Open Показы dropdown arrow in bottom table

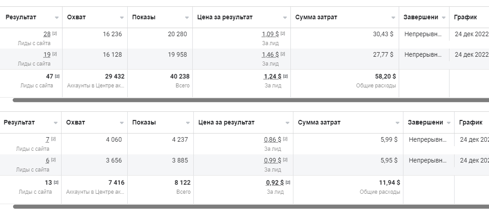188,123
